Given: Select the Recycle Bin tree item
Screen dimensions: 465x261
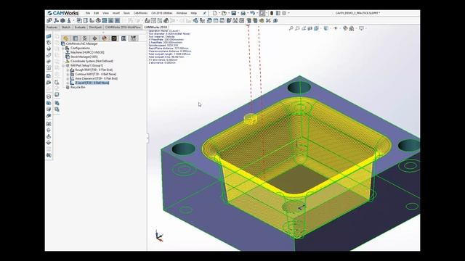Looking at the screenshot, I should point(78,87).
